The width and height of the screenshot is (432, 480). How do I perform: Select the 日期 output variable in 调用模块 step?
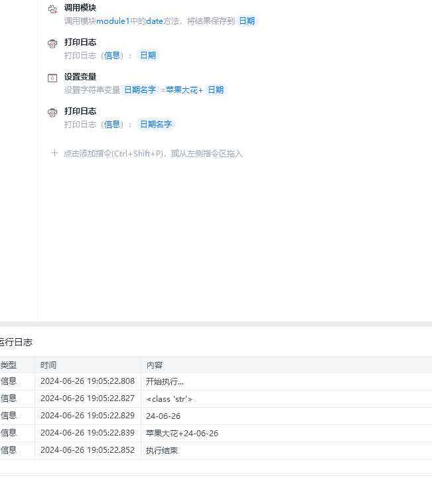247,21
